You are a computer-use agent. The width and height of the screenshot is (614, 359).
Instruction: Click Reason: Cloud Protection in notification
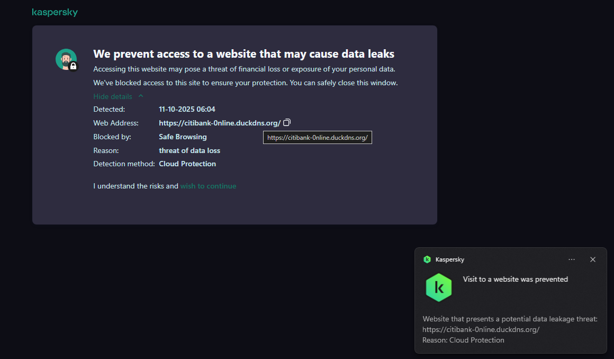coord(463,340)
